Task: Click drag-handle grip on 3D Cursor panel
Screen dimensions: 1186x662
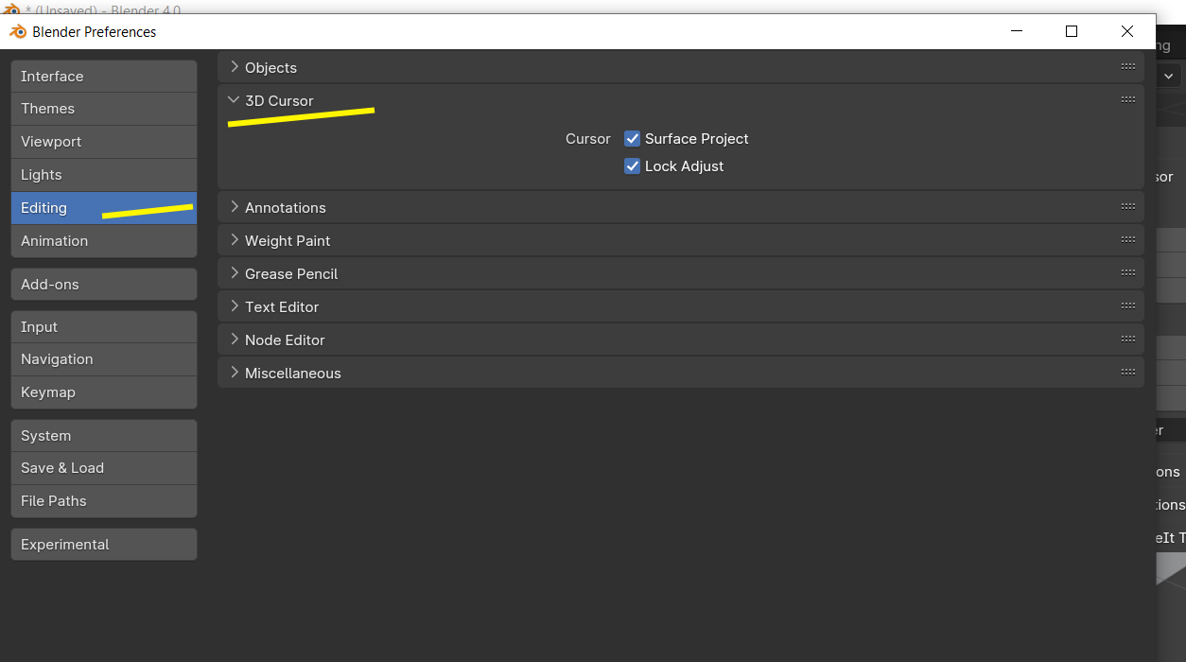Action: 1127,100
